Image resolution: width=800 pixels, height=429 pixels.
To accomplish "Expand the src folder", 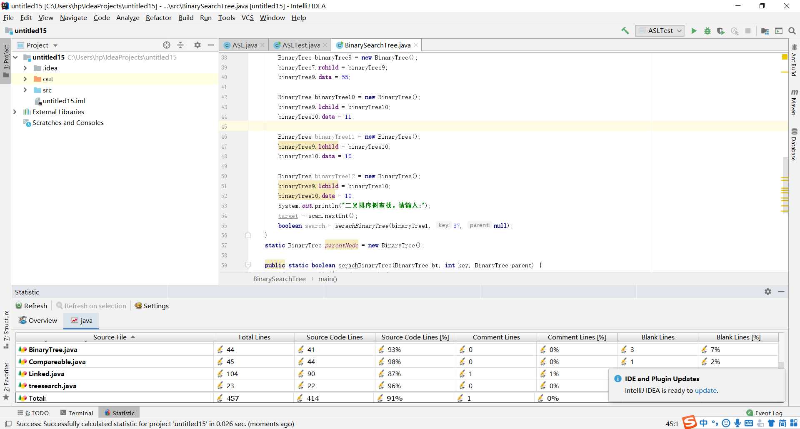I will [x=25, y=90].
